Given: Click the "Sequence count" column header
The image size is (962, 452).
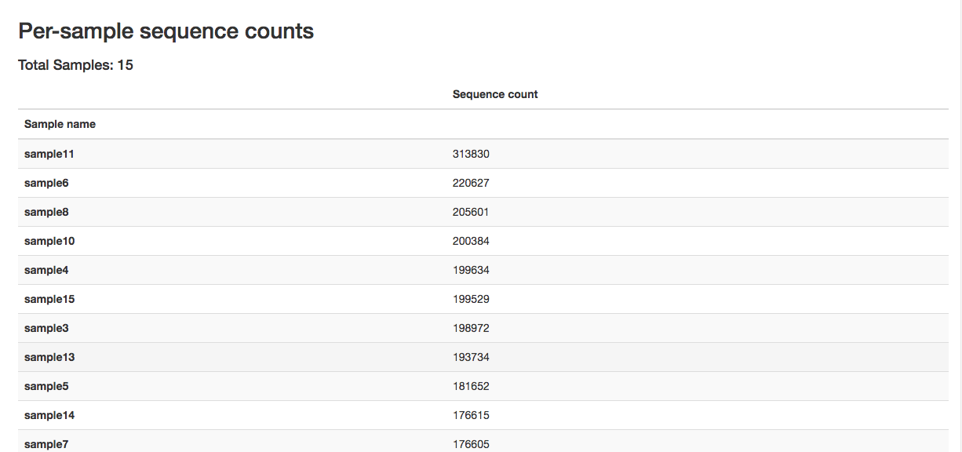Looking at the screenshot, I should point(495,94).
